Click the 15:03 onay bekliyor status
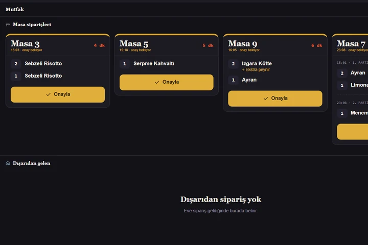The height and width of the screenshot is (245, 368). coord(27,50)
